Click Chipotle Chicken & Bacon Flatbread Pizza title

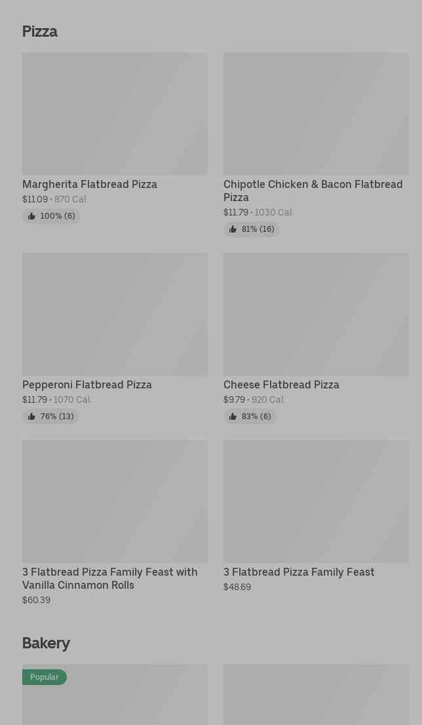point(313,191)
